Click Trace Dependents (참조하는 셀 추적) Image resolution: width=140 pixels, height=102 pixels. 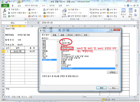pos(97,13)
